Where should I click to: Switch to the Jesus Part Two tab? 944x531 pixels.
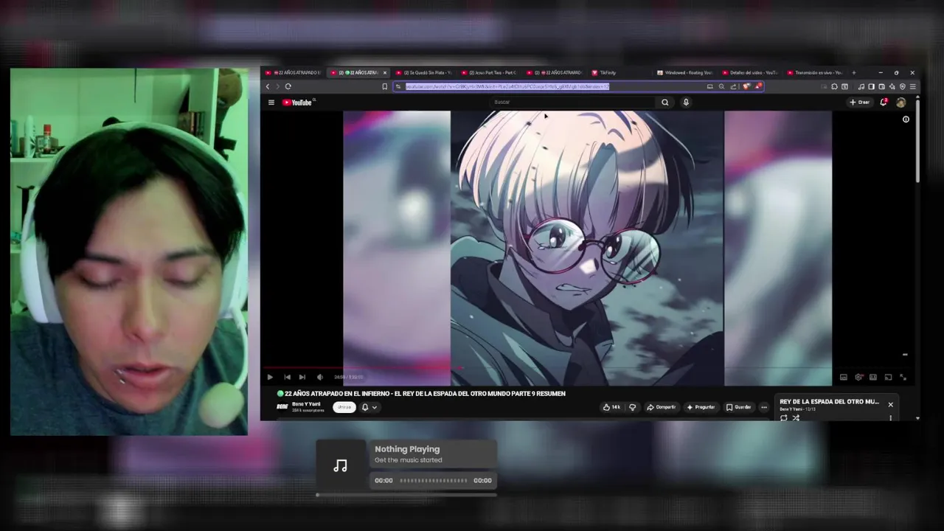click(488, 72)
